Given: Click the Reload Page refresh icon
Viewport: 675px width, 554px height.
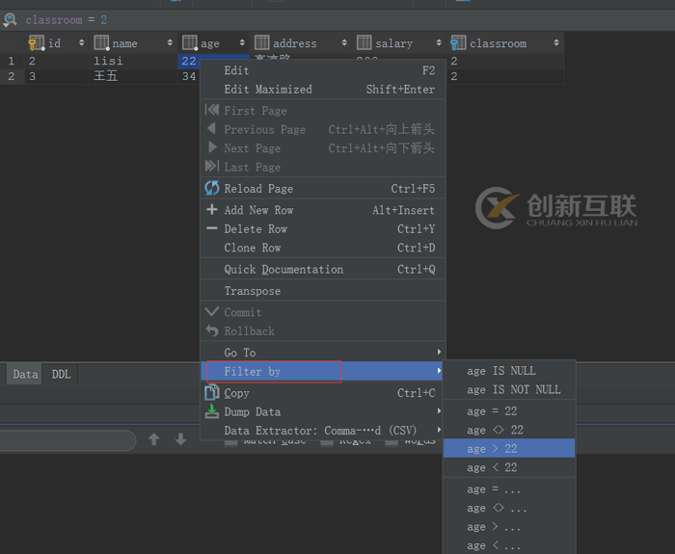Looking at the screenshot, I should coord(211,189).
